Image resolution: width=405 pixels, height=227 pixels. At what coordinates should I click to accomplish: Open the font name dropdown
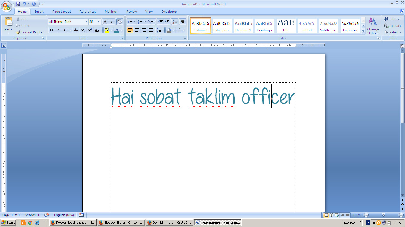[x=86, y=22]
